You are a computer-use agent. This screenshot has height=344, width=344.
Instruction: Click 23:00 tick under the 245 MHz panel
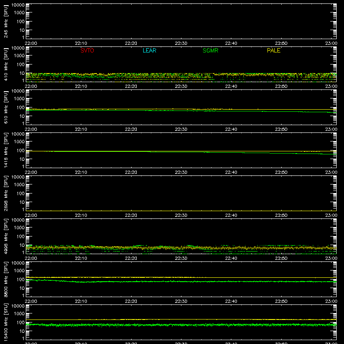pyautogui.click(x=331, y=43)
